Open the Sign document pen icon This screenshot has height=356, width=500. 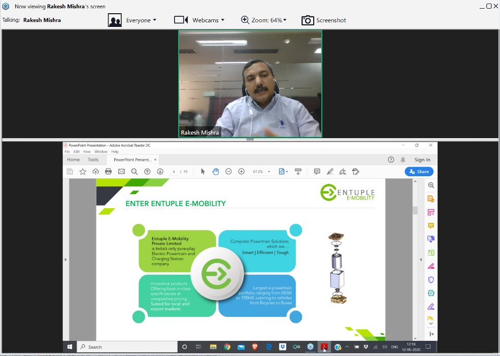[x=343, y=172]
